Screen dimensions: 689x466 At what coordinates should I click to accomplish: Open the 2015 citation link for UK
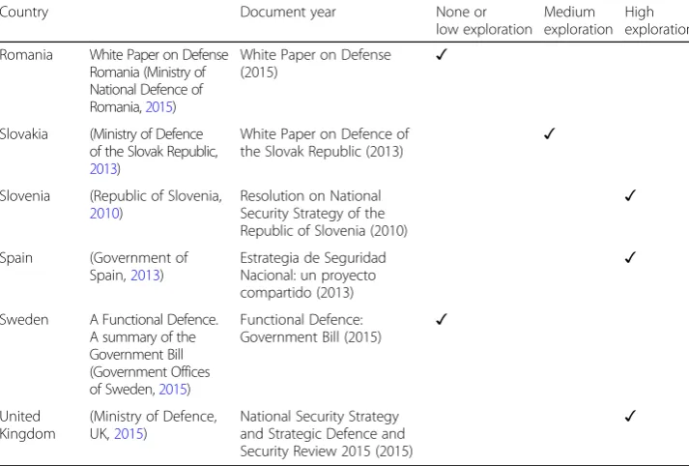coord(129,434)
